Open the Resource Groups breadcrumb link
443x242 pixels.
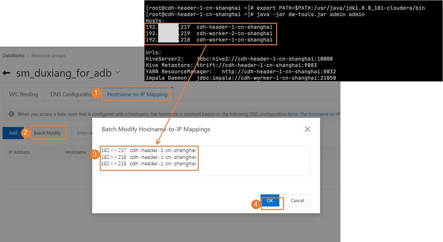pos(49,56)
